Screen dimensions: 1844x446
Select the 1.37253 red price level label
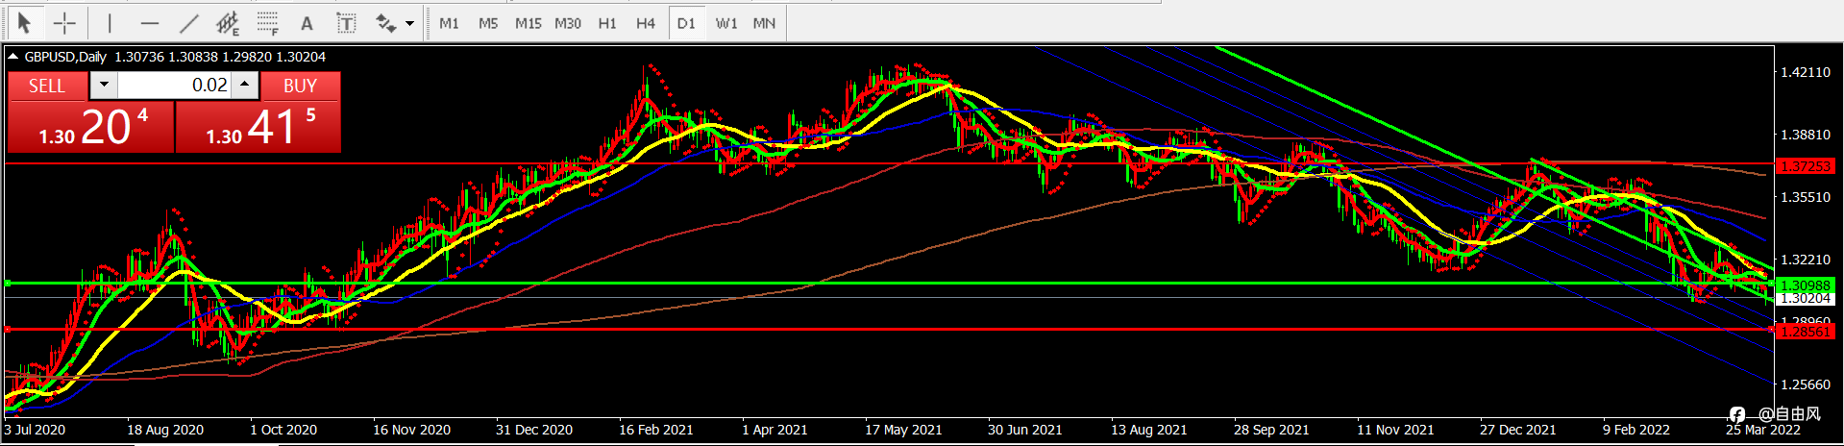[x=1806, y=166]
